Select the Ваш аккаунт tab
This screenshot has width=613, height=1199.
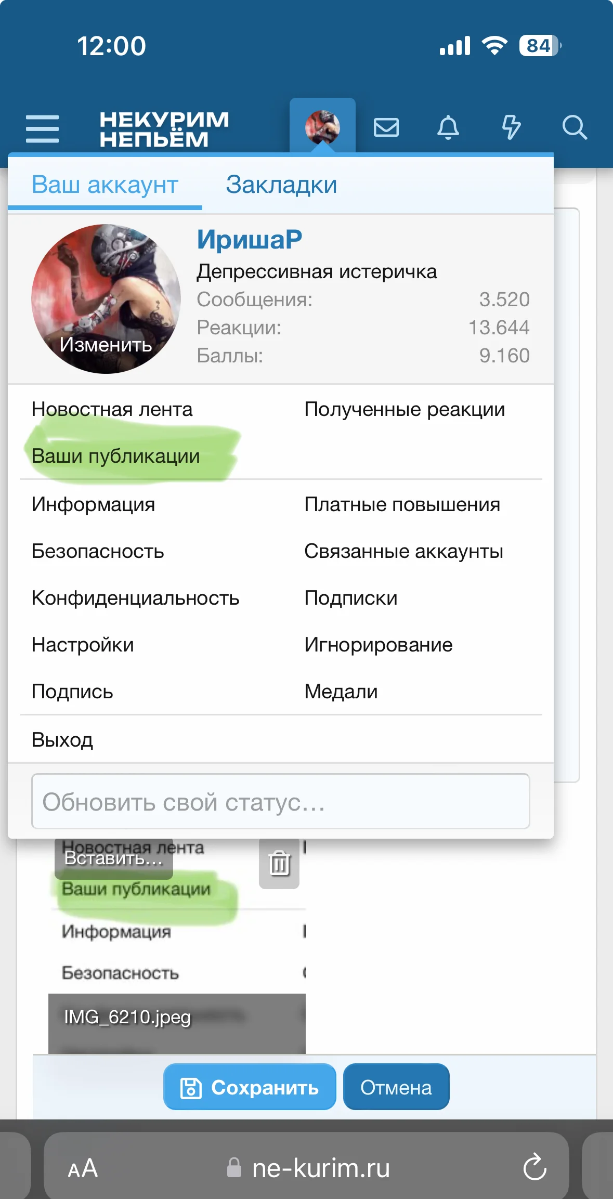105,185
